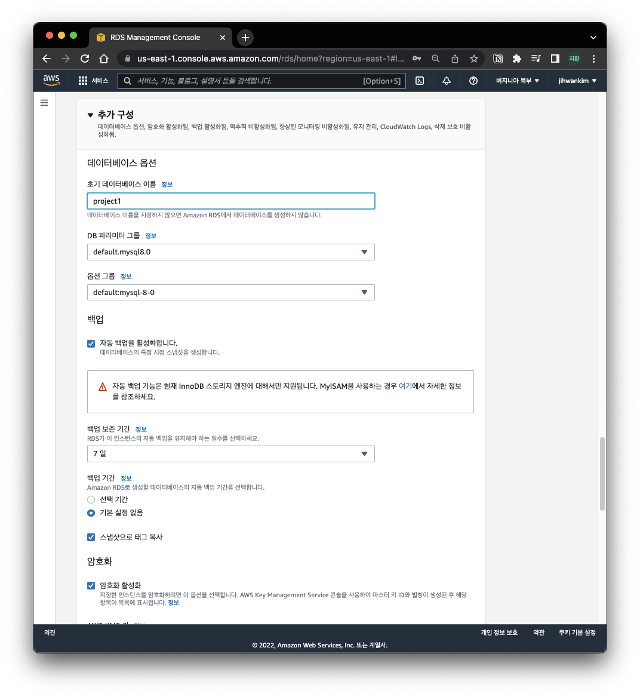Toggle automatic backup checkbox
The width and height of the screenshot is (640, 697).
pos(91,343)
